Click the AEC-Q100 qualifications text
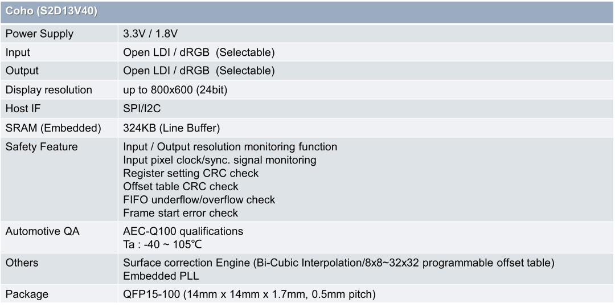 point(183,231)
